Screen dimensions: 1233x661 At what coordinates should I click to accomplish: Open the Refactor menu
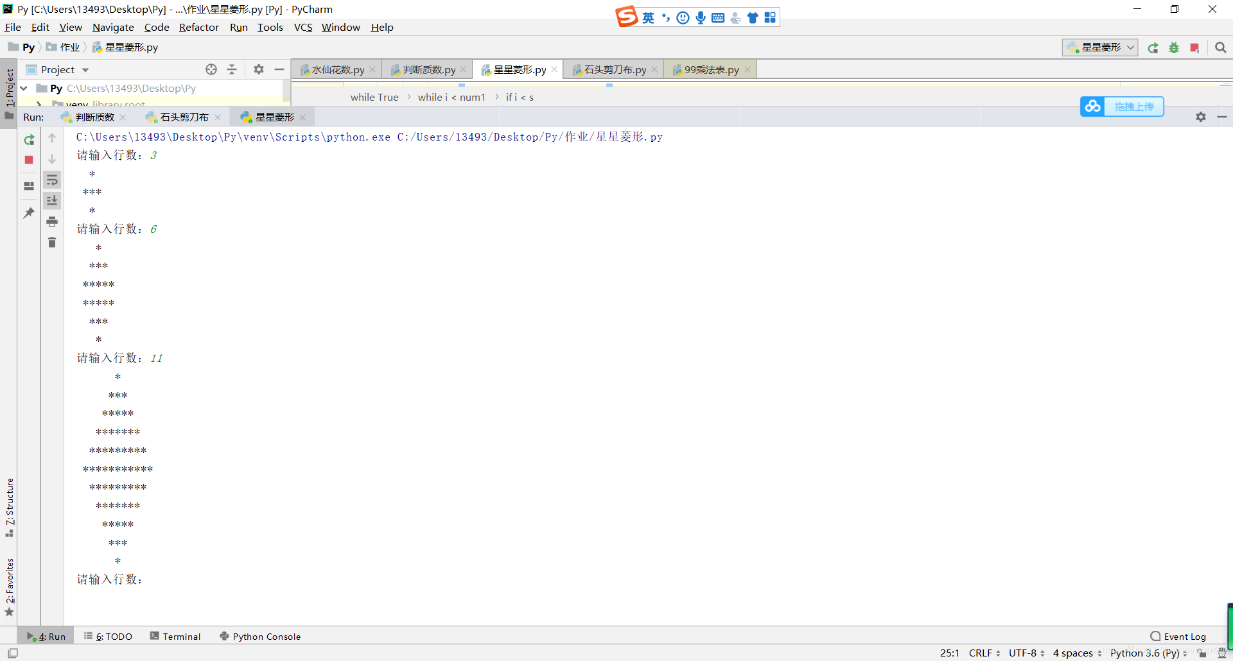coord(198,27)
